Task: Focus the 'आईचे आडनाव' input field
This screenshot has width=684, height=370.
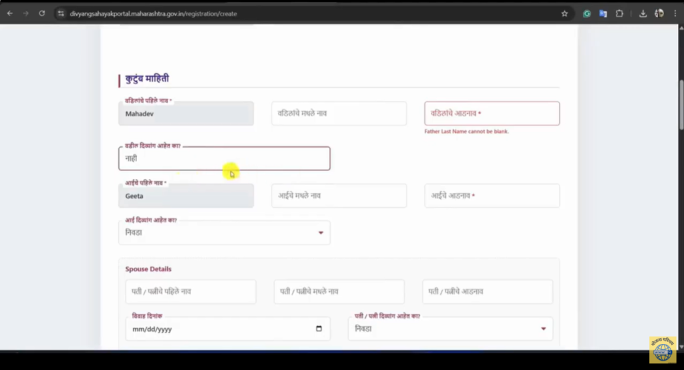Action: click(492, 196)
